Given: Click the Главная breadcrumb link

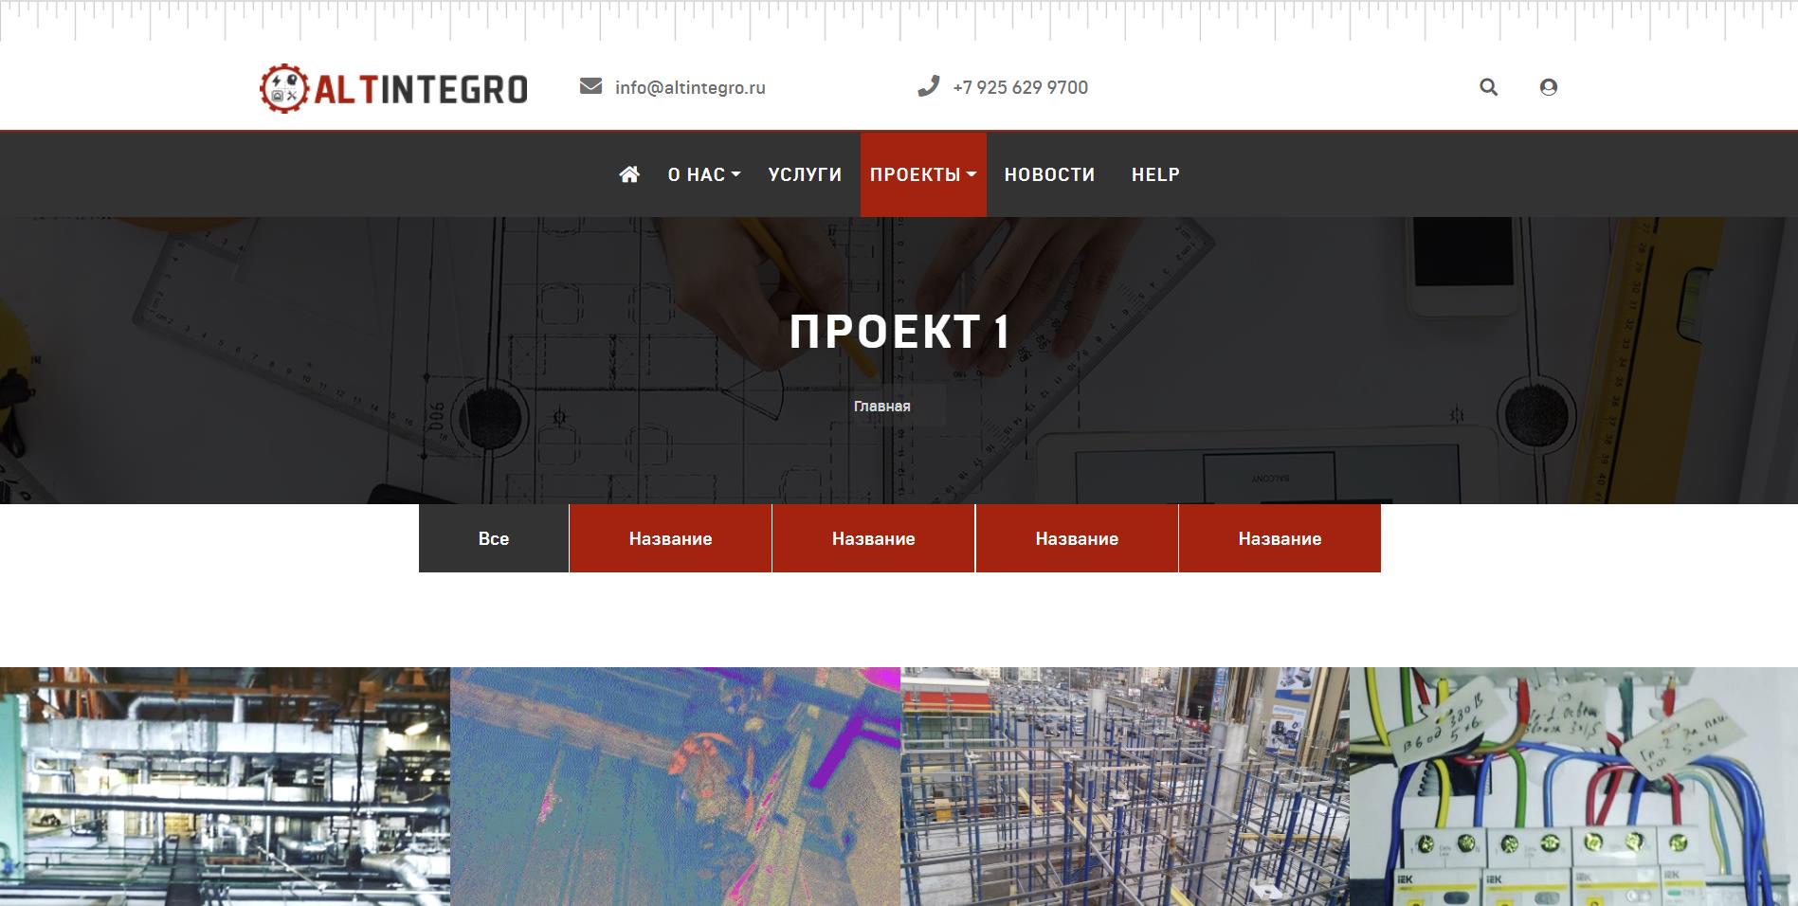Looking at the screenshot, I should (881, 406).
